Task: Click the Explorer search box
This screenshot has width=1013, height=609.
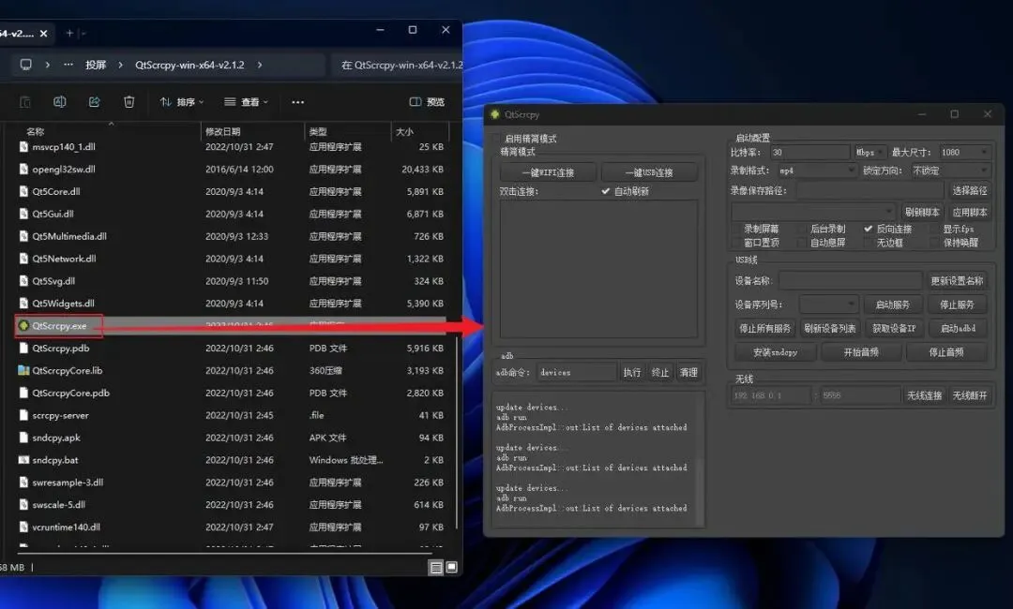Action: [x=400, y=65]
